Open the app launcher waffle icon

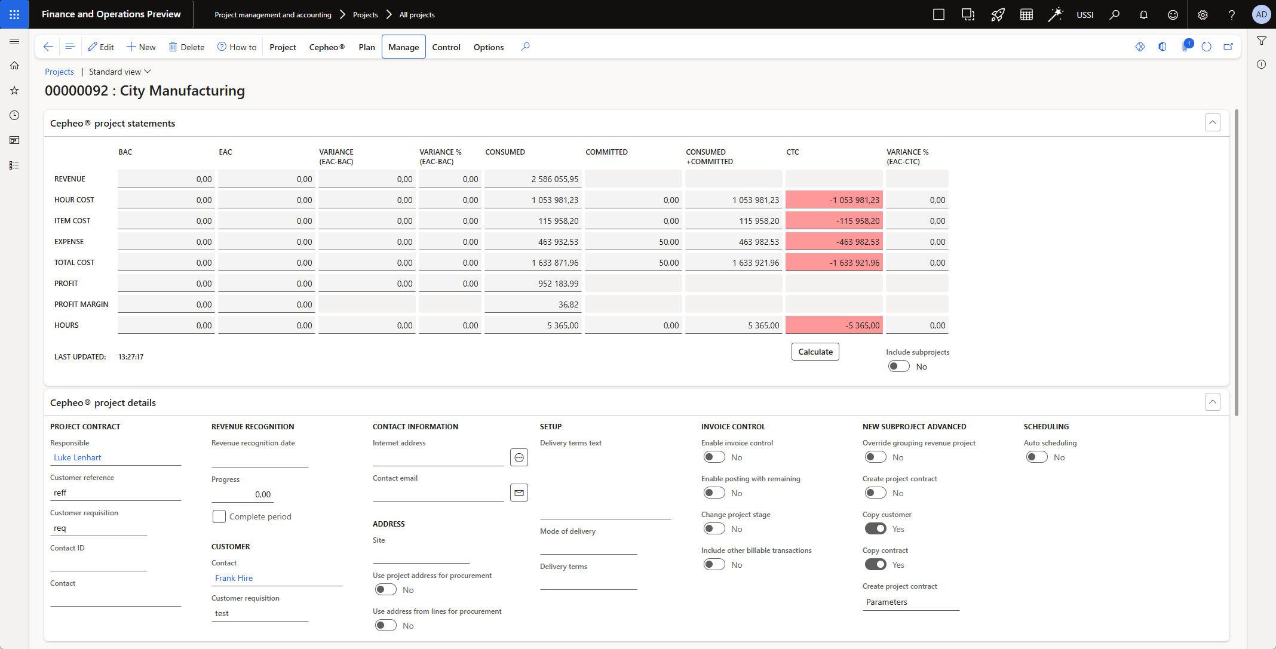pos(14,14)
